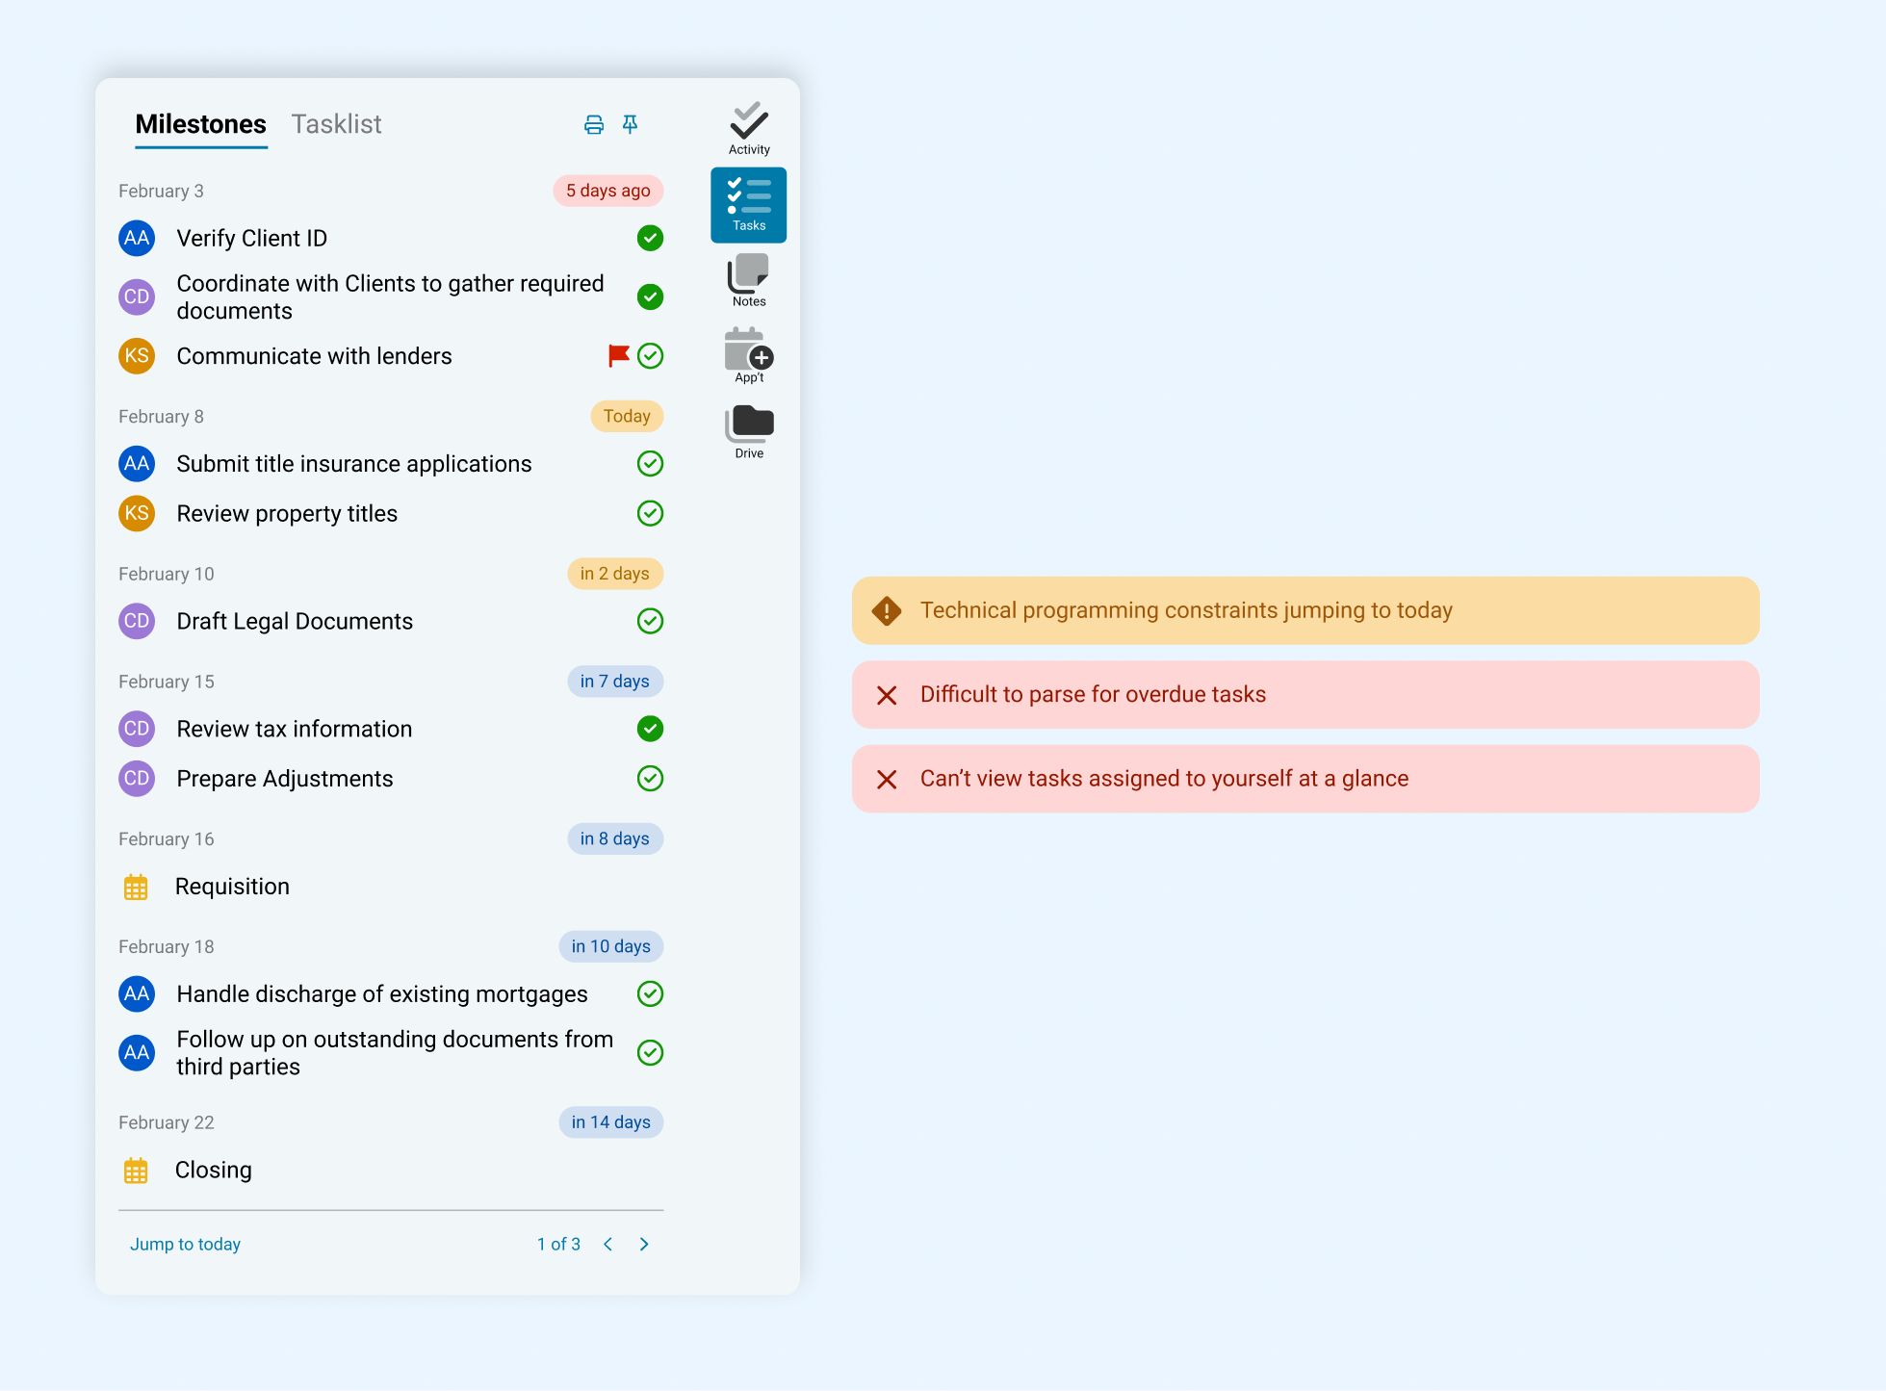Uncheck Review tax information task
The width and height of the screenshot is (1886, 1391).
tap(651, 729)
